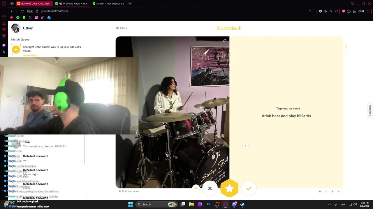Open the Twitch sidebar icon

tap(4, 45)
